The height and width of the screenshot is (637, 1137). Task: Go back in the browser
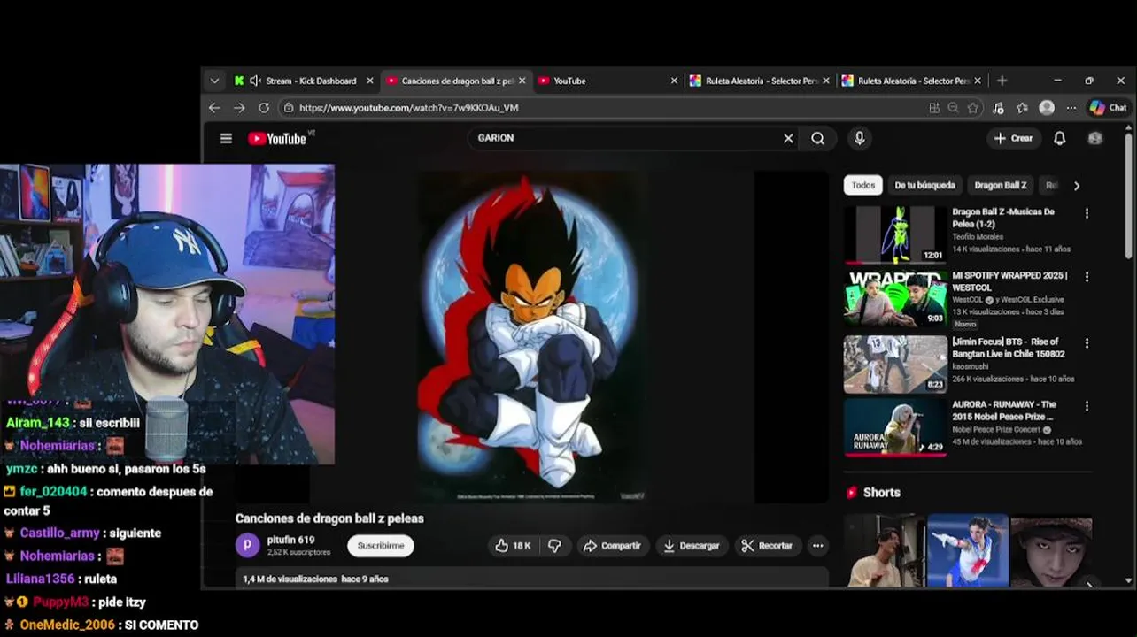[214, 108]
